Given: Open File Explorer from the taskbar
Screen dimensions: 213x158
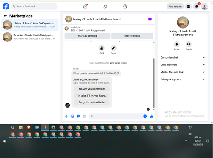Looking at the screenshot, I should (20, 127).
